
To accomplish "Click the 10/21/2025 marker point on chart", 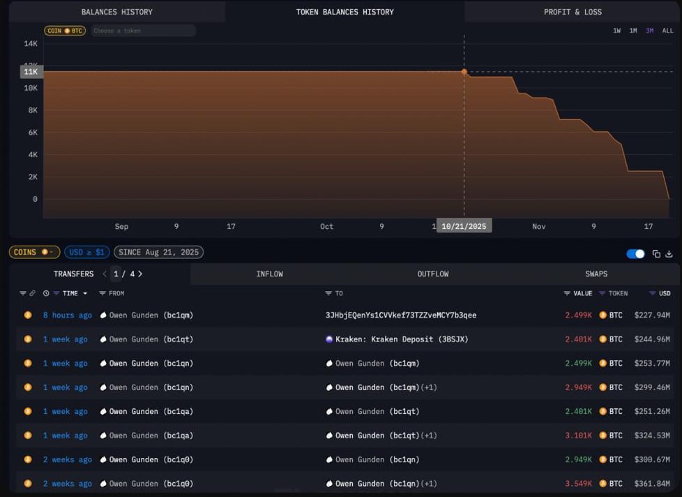I will click(464, 71).
